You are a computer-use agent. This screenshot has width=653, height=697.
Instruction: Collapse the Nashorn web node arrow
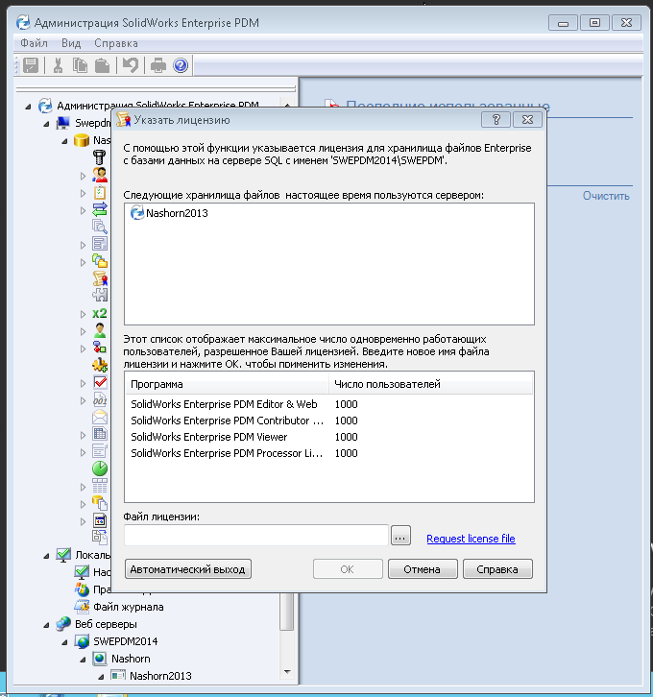(83, 661)
